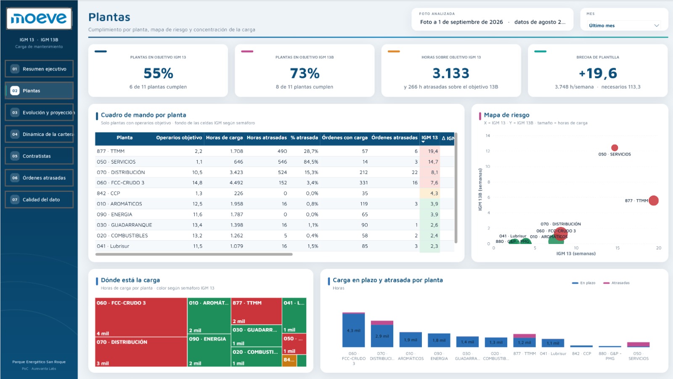Click the 050 · SERVICIOS bubble in risk map
The width and height of the screenshot is (673, 379).
(x=615, y=148)
